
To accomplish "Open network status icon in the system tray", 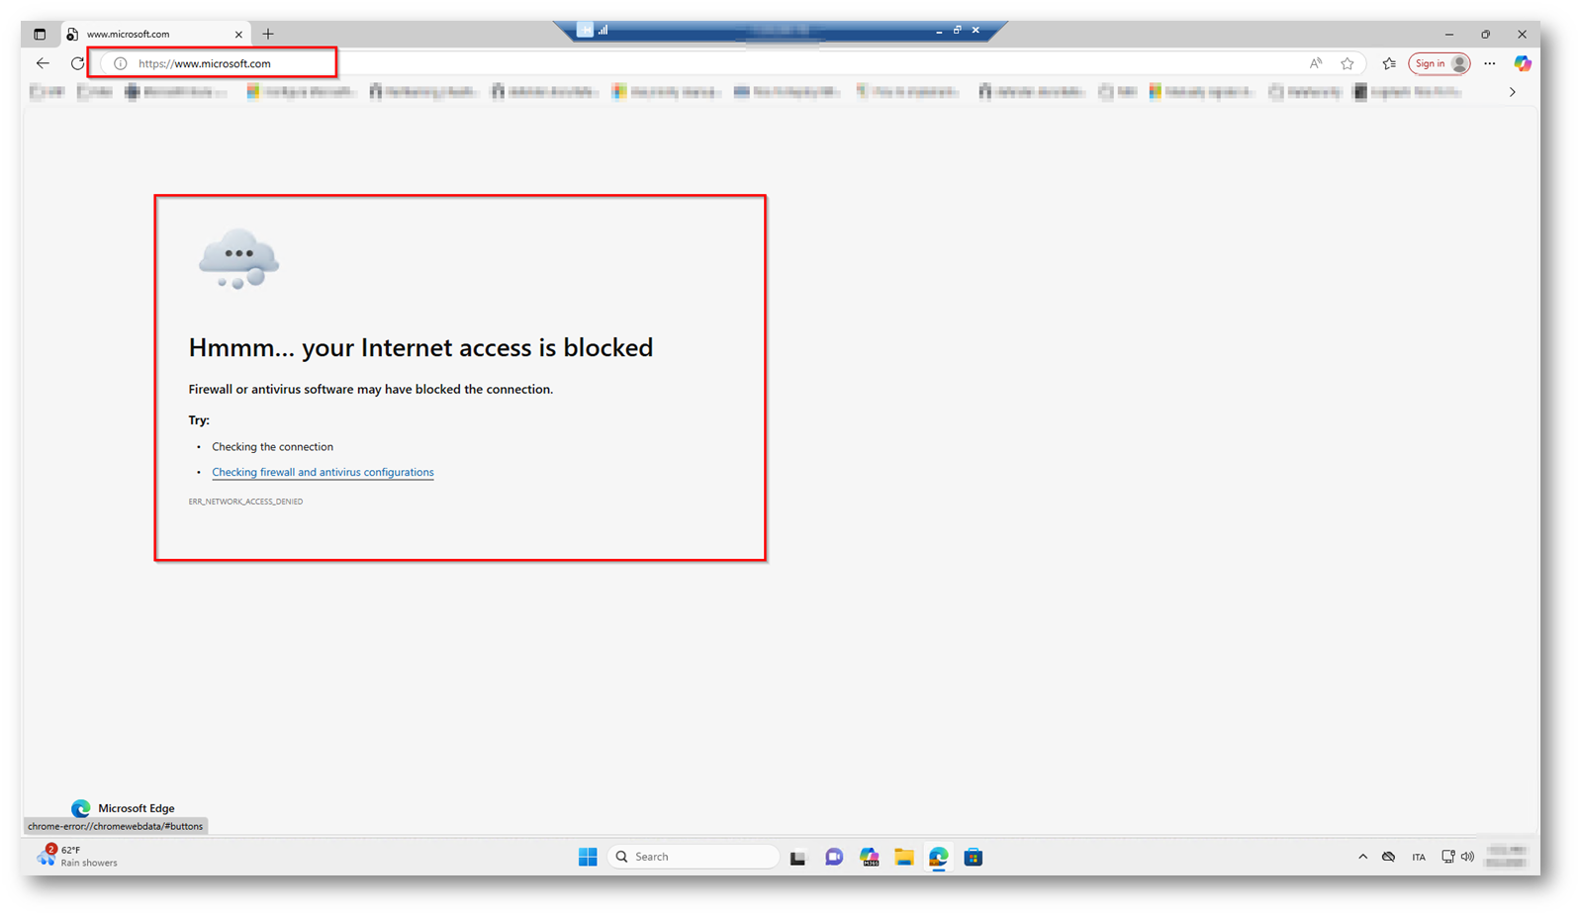I will pos(1447,857).
